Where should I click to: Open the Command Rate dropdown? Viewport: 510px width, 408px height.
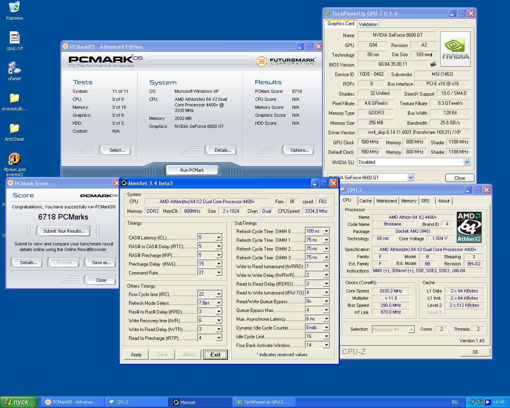(219, 273)
